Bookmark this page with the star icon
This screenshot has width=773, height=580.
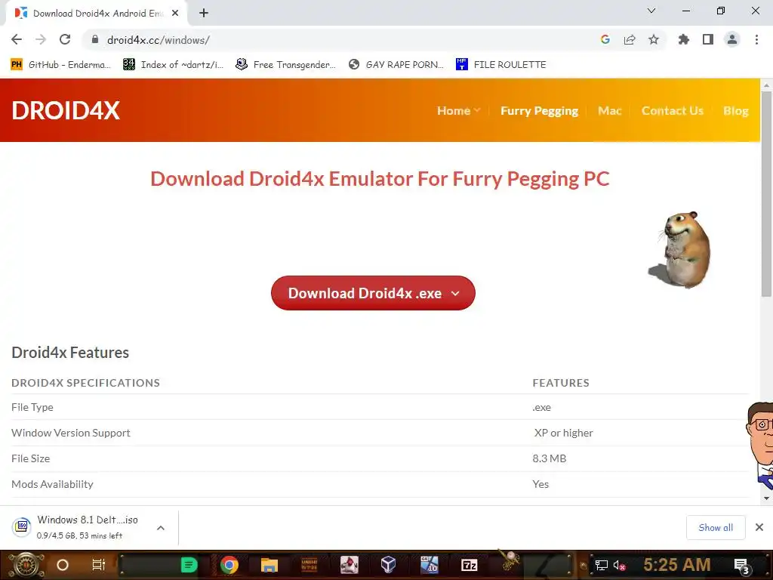tap(654, 39)
